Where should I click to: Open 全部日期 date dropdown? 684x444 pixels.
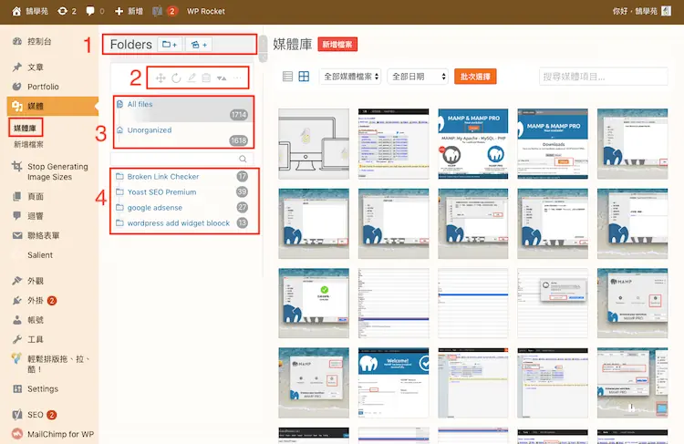[x=418, y=77]
